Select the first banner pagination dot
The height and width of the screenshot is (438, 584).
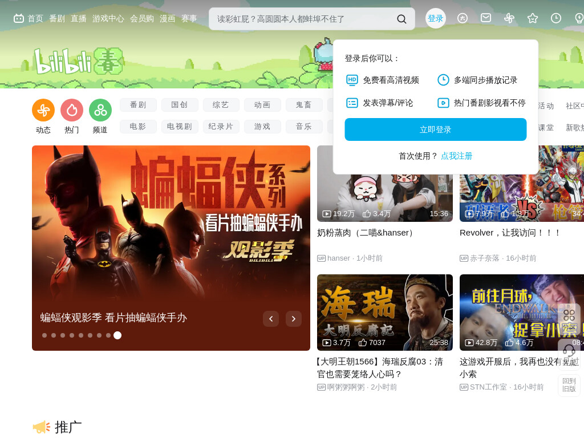[x=44, y=335]
